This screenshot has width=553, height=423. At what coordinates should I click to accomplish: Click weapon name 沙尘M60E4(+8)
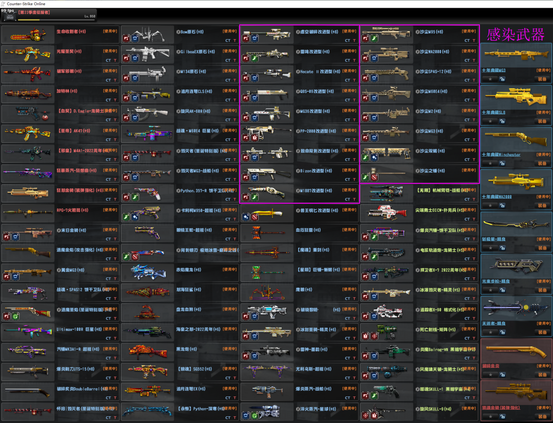point(434,91)
